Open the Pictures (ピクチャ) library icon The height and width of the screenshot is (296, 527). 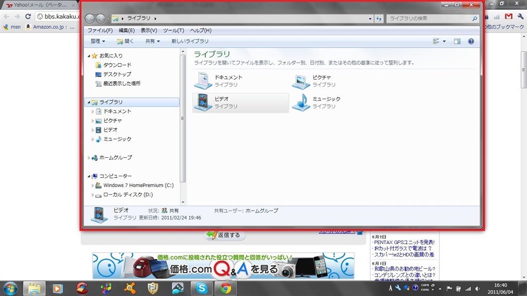click(301, 81)
